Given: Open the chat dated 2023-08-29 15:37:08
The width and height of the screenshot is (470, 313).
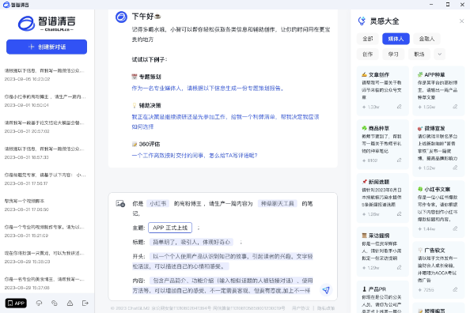Looking at the screenshot, I should [x=45, y=283].
